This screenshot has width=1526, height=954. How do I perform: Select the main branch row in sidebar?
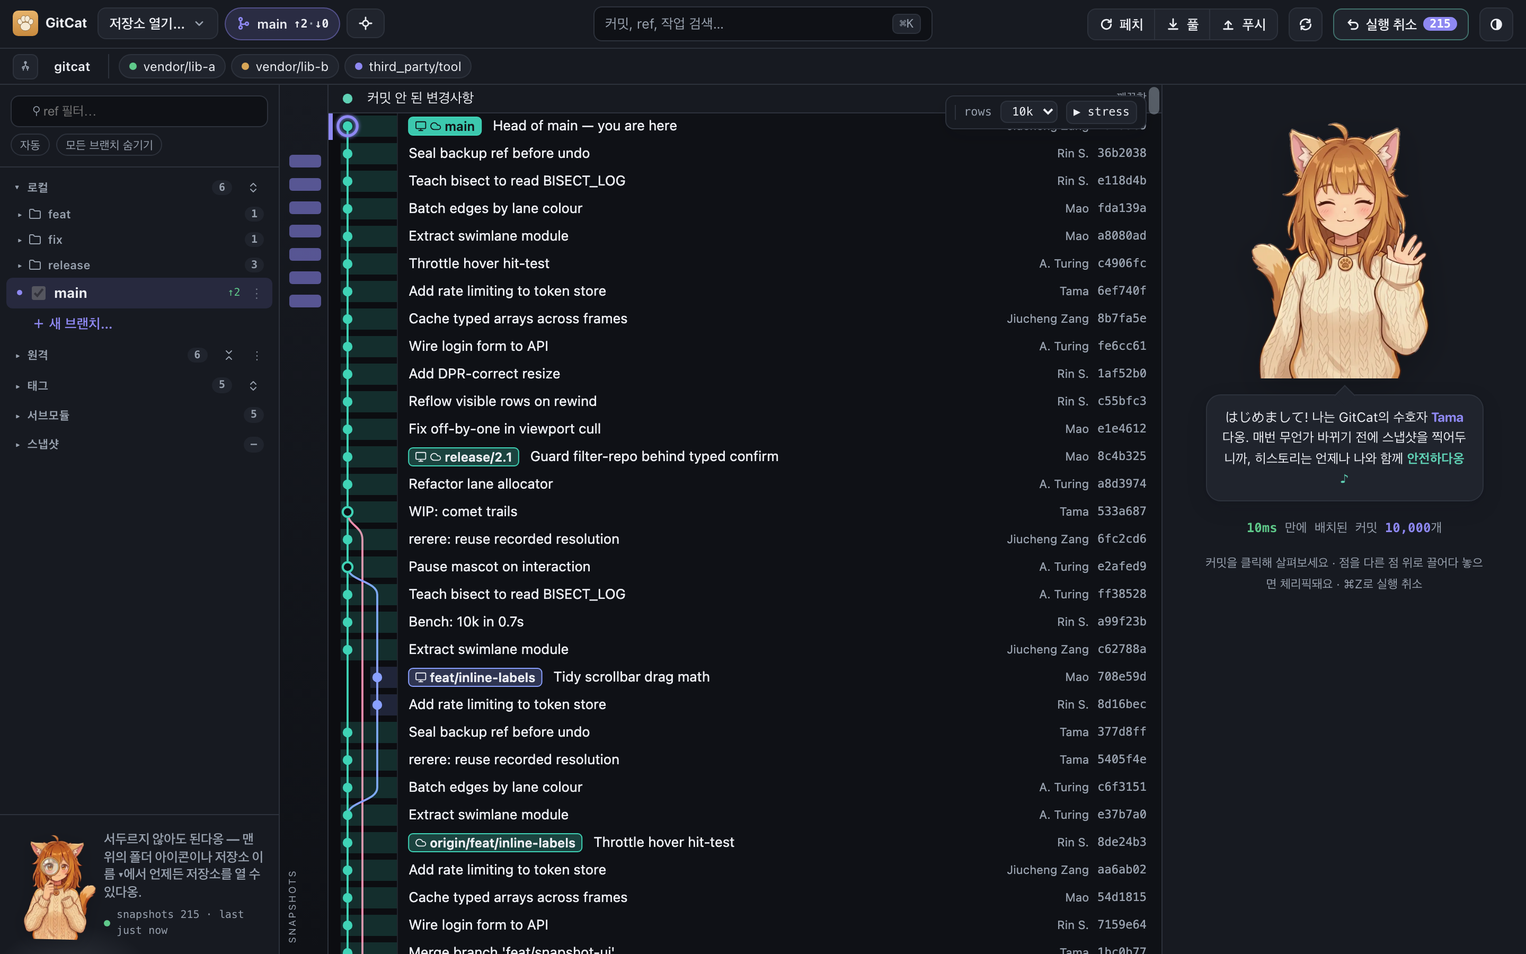point(139,293)
